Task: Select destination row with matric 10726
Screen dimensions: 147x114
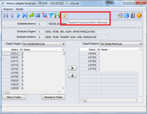Action: pos(109,57)
